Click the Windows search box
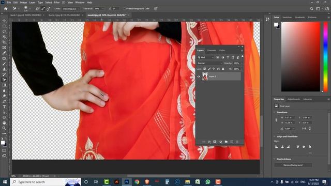 pyautogui.click(x=46, y=182)
